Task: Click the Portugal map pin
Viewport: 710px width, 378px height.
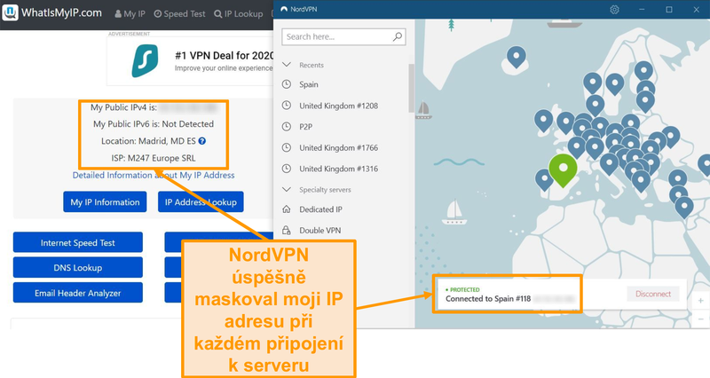Action: (x=544, y=179)
